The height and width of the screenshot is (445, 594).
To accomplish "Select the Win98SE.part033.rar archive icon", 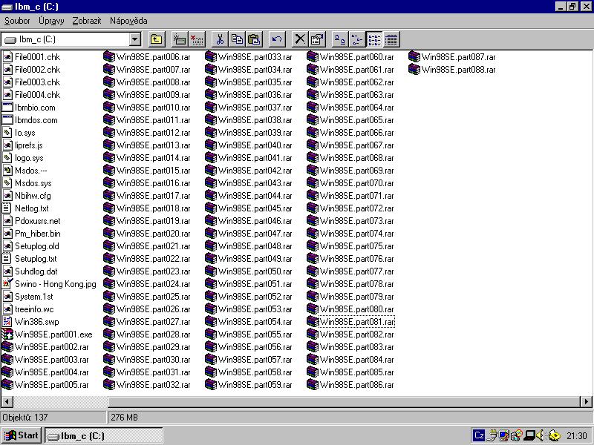I will tap(211, 57).
